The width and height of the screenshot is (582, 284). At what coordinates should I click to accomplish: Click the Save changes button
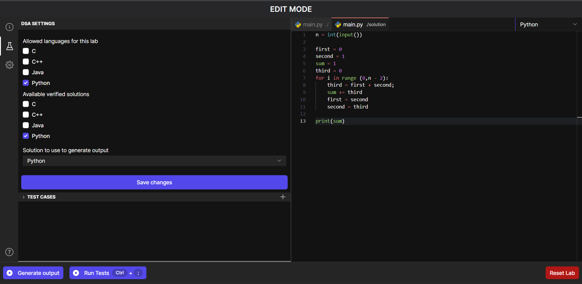coord(154,182)
